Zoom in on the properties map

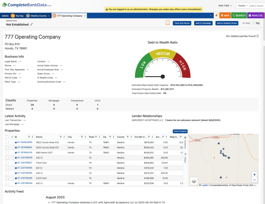point(254,174)
